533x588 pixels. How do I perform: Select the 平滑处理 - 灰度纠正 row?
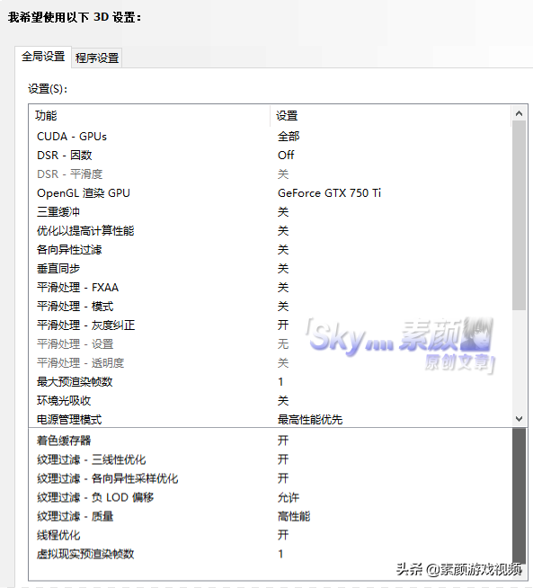tap(271, 325)
